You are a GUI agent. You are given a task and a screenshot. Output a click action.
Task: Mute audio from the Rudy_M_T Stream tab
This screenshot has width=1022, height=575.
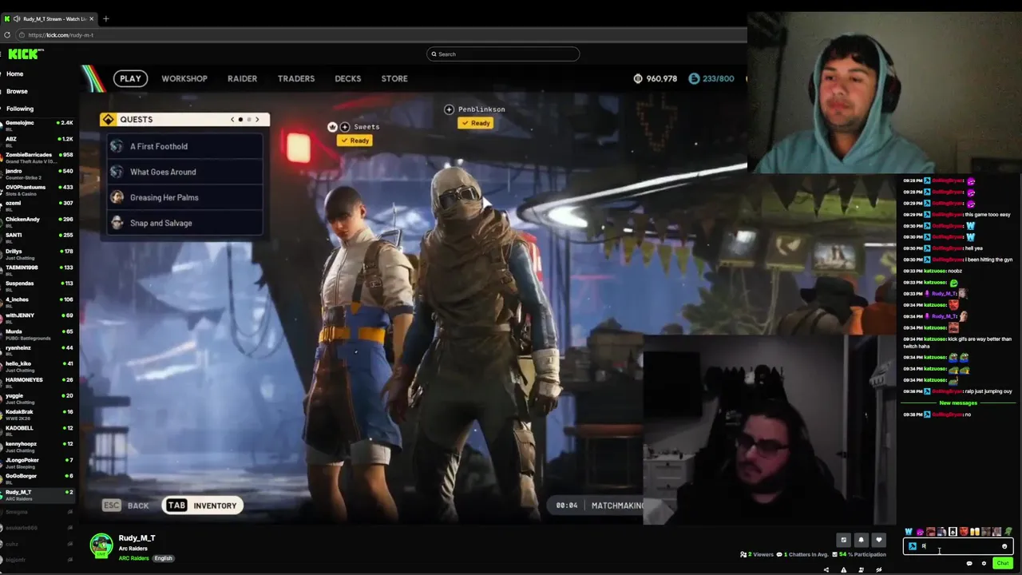pyautogui.click(x=17, y=18)
